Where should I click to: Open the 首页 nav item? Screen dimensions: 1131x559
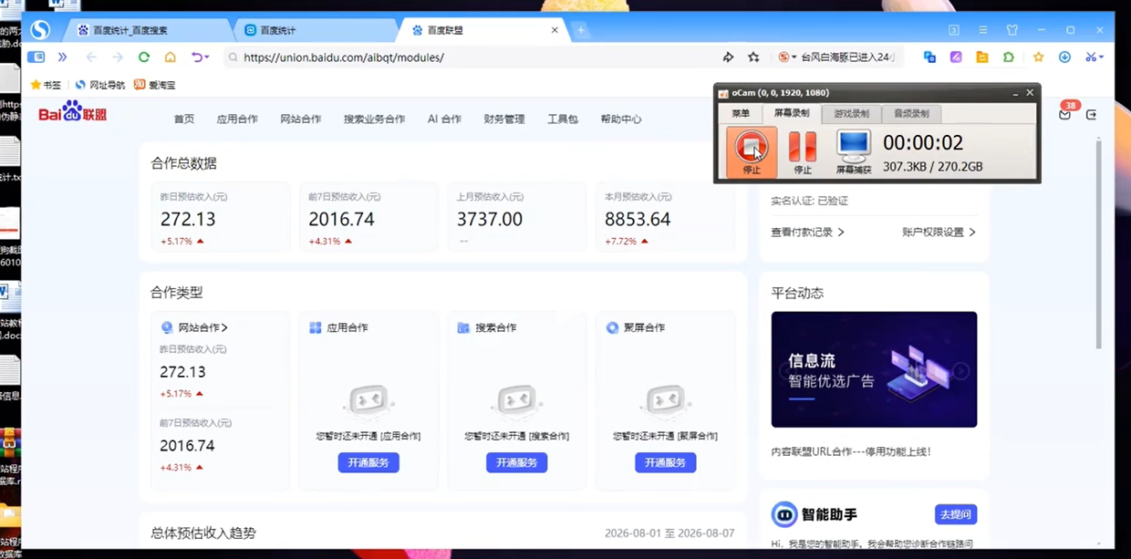click(x=184, y=119)
